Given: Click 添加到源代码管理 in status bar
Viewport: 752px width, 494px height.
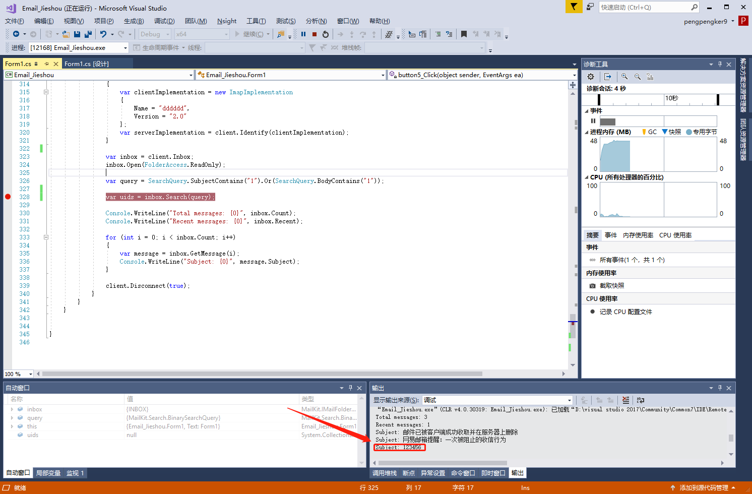Looking at the screenshot, I should point(704,487).
